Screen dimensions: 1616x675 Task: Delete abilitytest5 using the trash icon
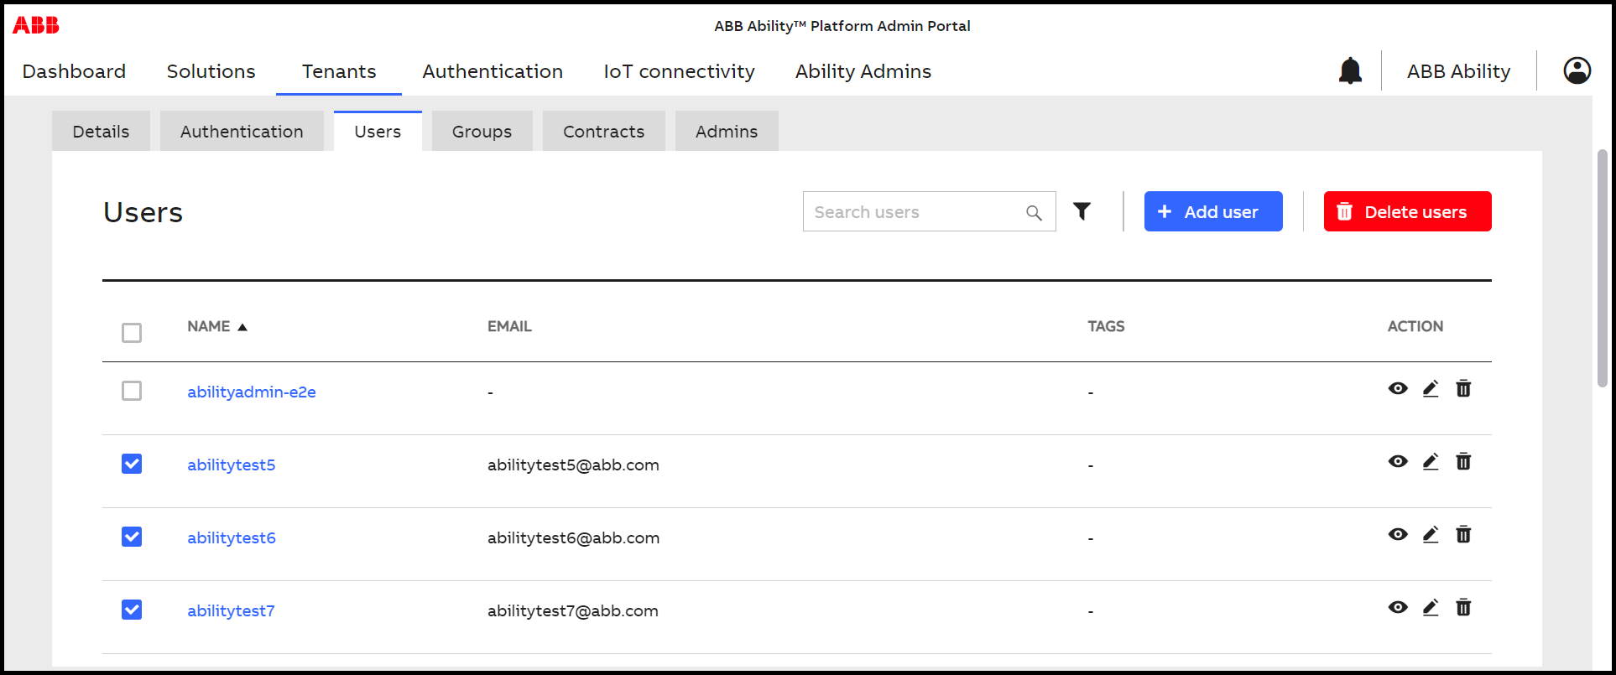click(1463, 461)
